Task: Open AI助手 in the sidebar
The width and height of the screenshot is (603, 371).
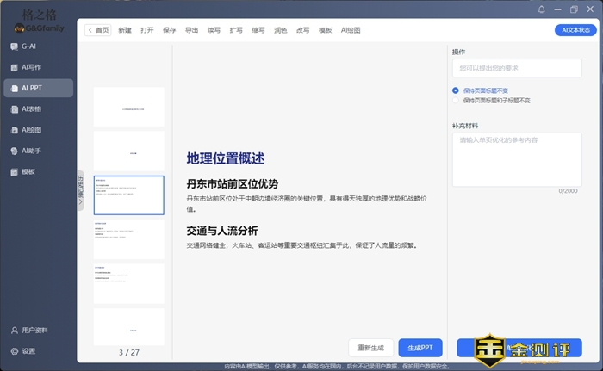Action: pyautogui.click(x=31, y=151)
